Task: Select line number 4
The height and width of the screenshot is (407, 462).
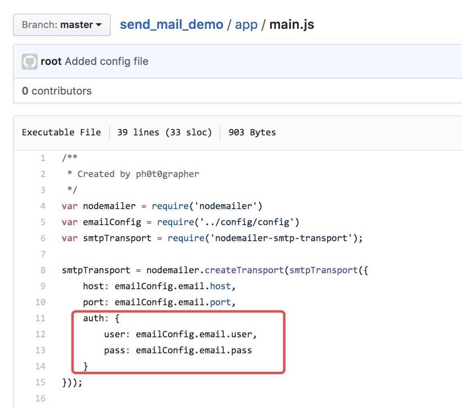Action: coord(43,206)
